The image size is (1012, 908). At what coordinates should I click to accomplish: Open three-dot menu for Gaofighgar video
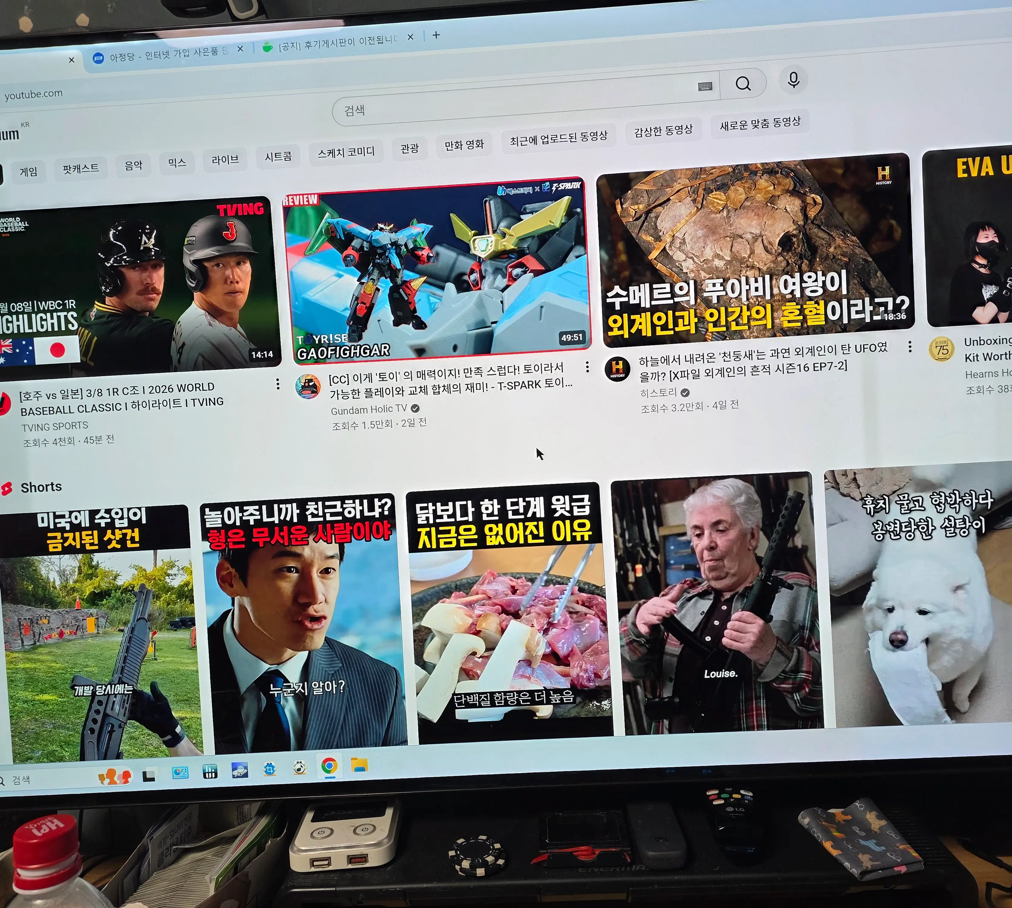[587, 367]
